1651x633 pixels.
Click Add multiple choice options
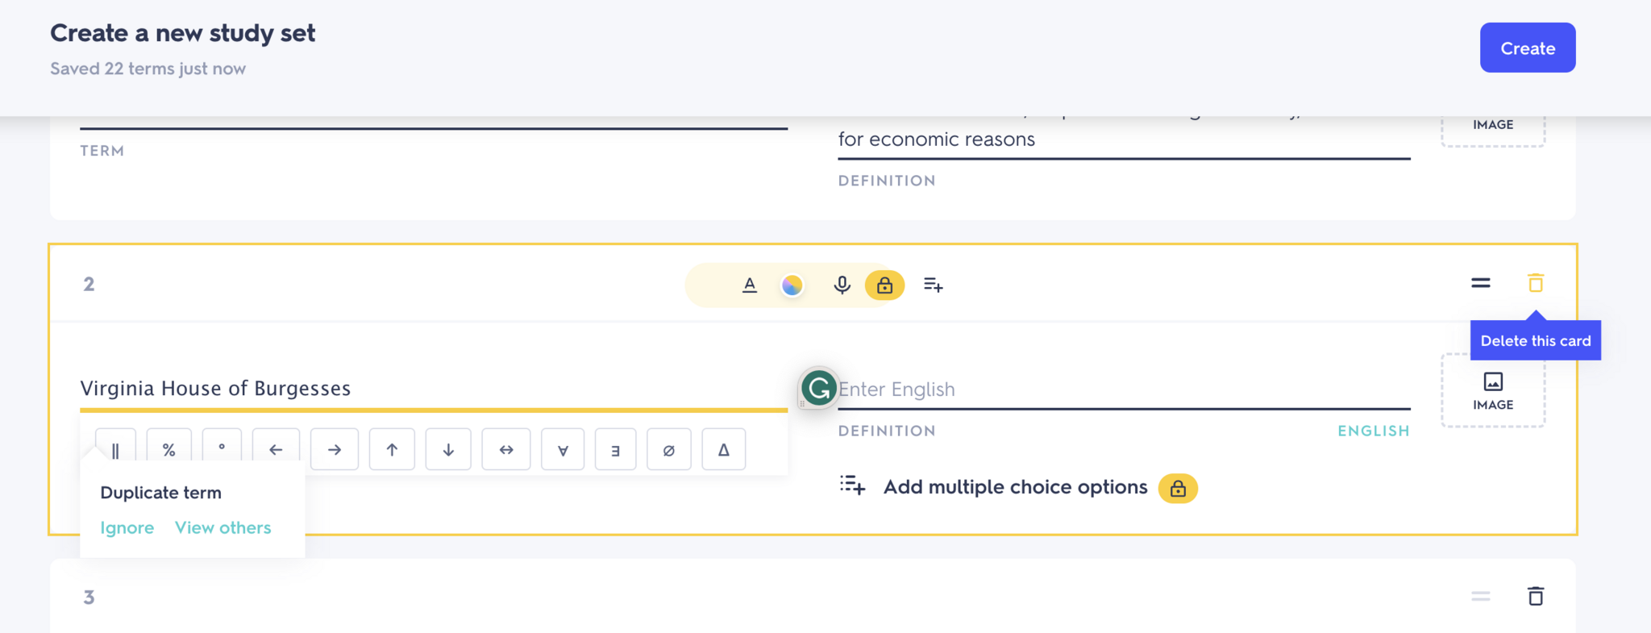coord(1015,487)
